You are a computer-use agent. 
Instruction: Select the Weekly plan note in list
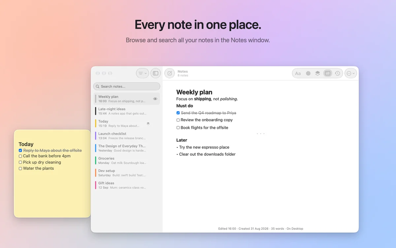[127, 99]
